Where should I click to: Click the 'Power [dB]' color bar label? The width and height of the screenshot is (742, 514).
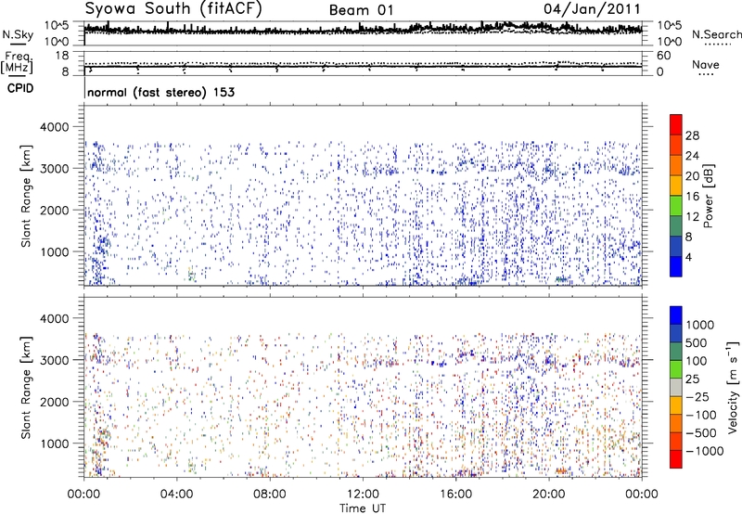[x=709, y=196]
